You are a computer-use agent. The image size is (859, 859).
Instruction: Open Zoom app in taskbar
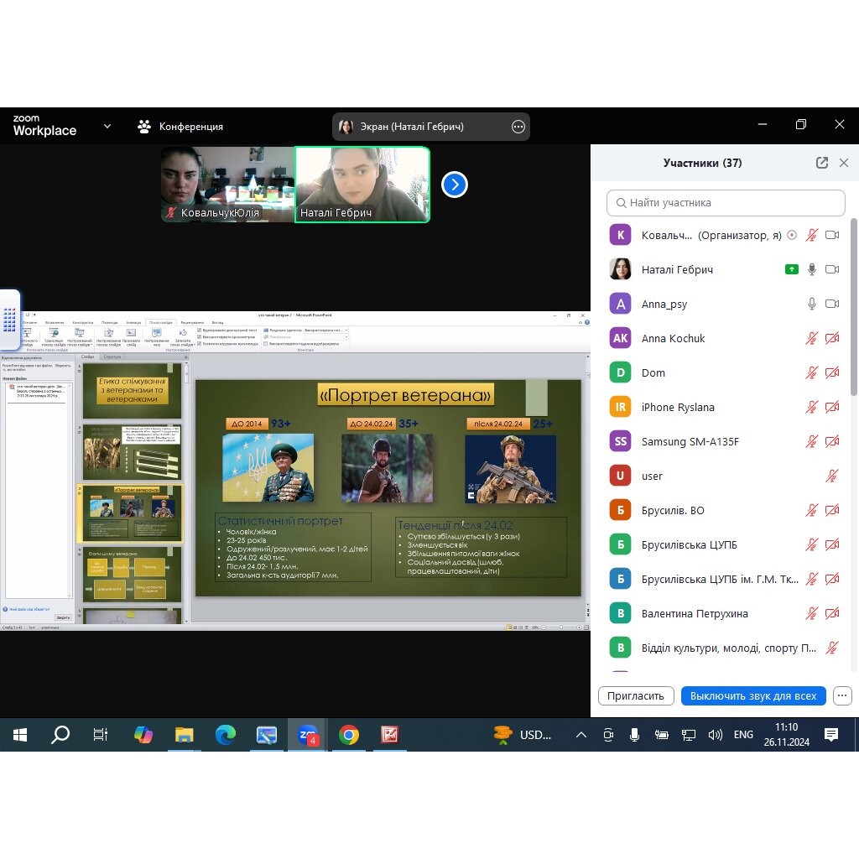tap(308, 735)
